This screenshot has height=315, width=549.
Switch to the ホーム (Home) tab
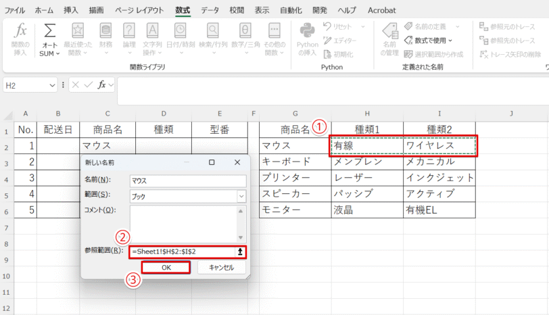pyautogui.click(x=44, y=10)
